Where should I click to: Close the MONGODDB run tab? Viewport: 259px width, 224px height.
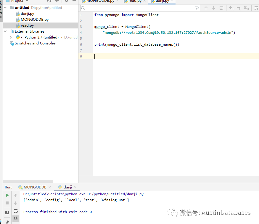pyautogui.click(x=50, y=187)
